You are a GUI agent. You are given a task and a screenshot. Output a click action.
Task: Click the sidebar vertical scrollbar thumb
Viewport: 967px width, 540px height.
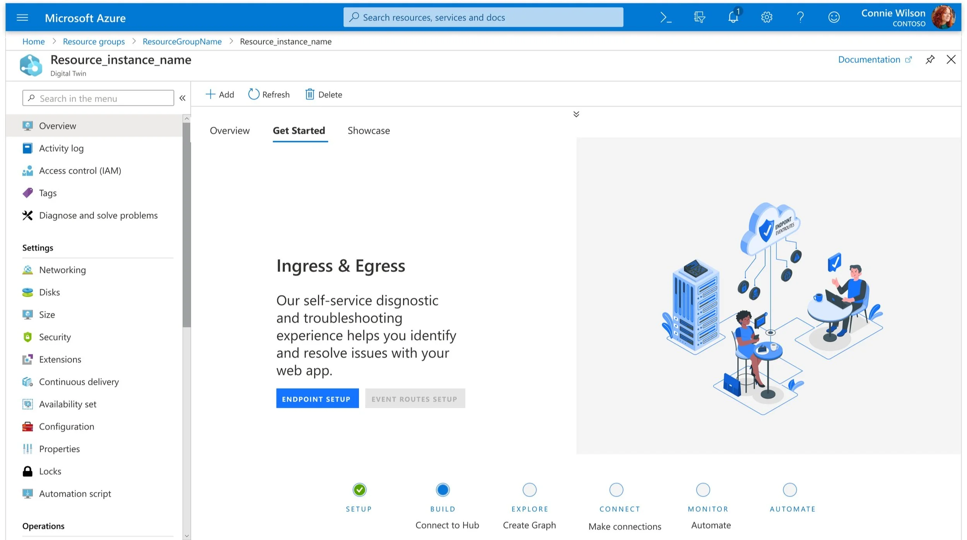187,224
